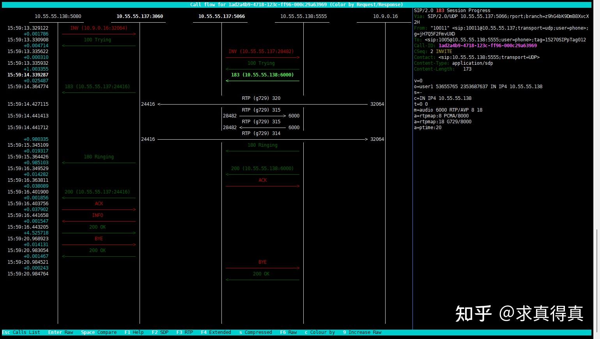Screen dimensions: 600x339
Task: Select column header 10.55.55.138:5080
Action: coord(58,16)
